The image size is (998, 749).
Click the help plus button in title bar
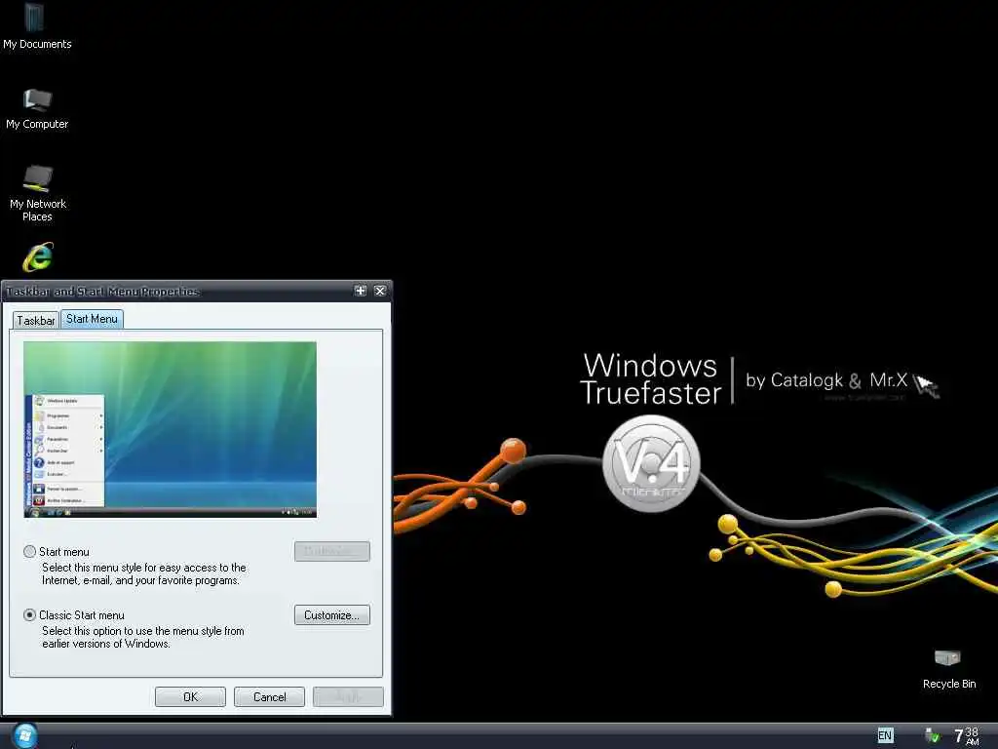(361, 291)
